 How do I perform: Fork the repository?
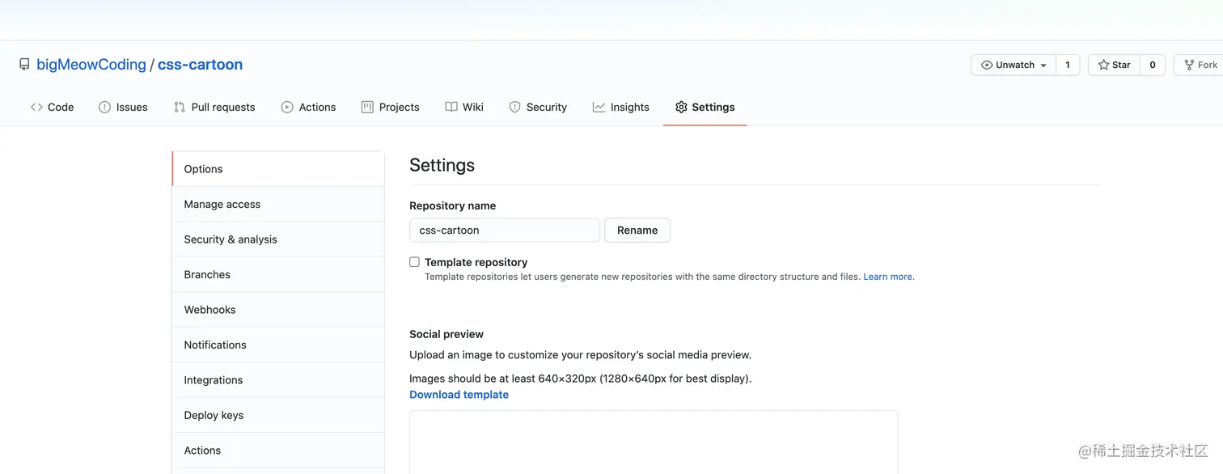1200,65
